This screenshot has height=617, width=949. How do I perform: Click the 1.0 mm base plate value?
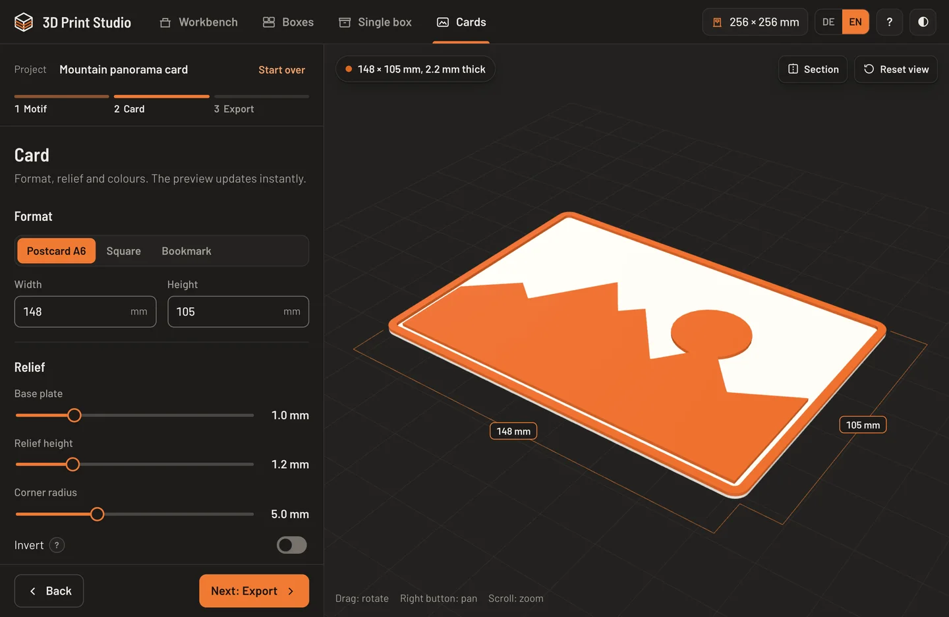[x=290, y=415]
